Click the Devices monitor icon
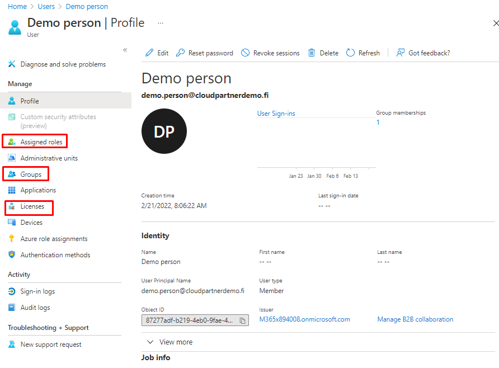This screenshot has height=368, width=499. point(12,223)
